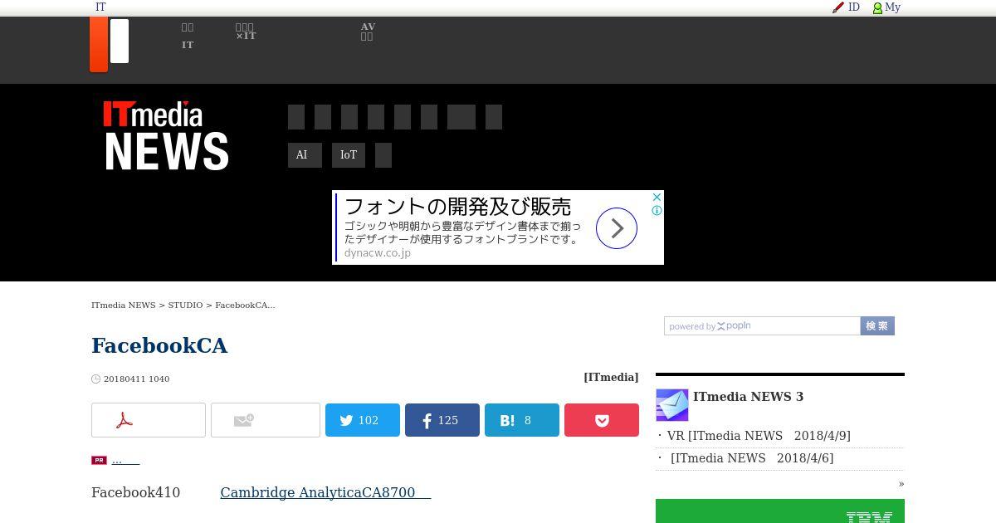The width and height of the screenshot is (996, 523).
Task: Open the ×IT top navigation item
Action: click(x=246, y=32)
